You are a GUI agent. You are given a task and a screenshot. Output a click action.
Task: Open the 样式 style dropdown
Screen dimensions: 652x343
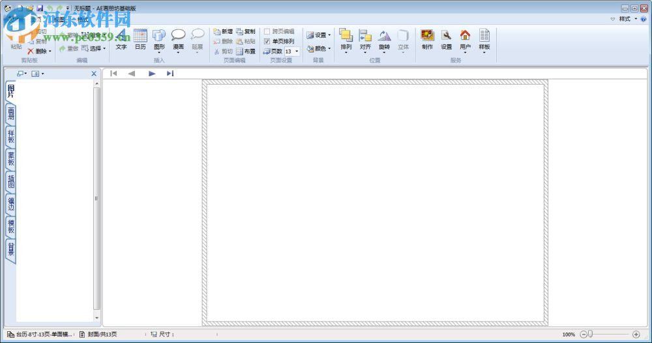tap(628, 19)
